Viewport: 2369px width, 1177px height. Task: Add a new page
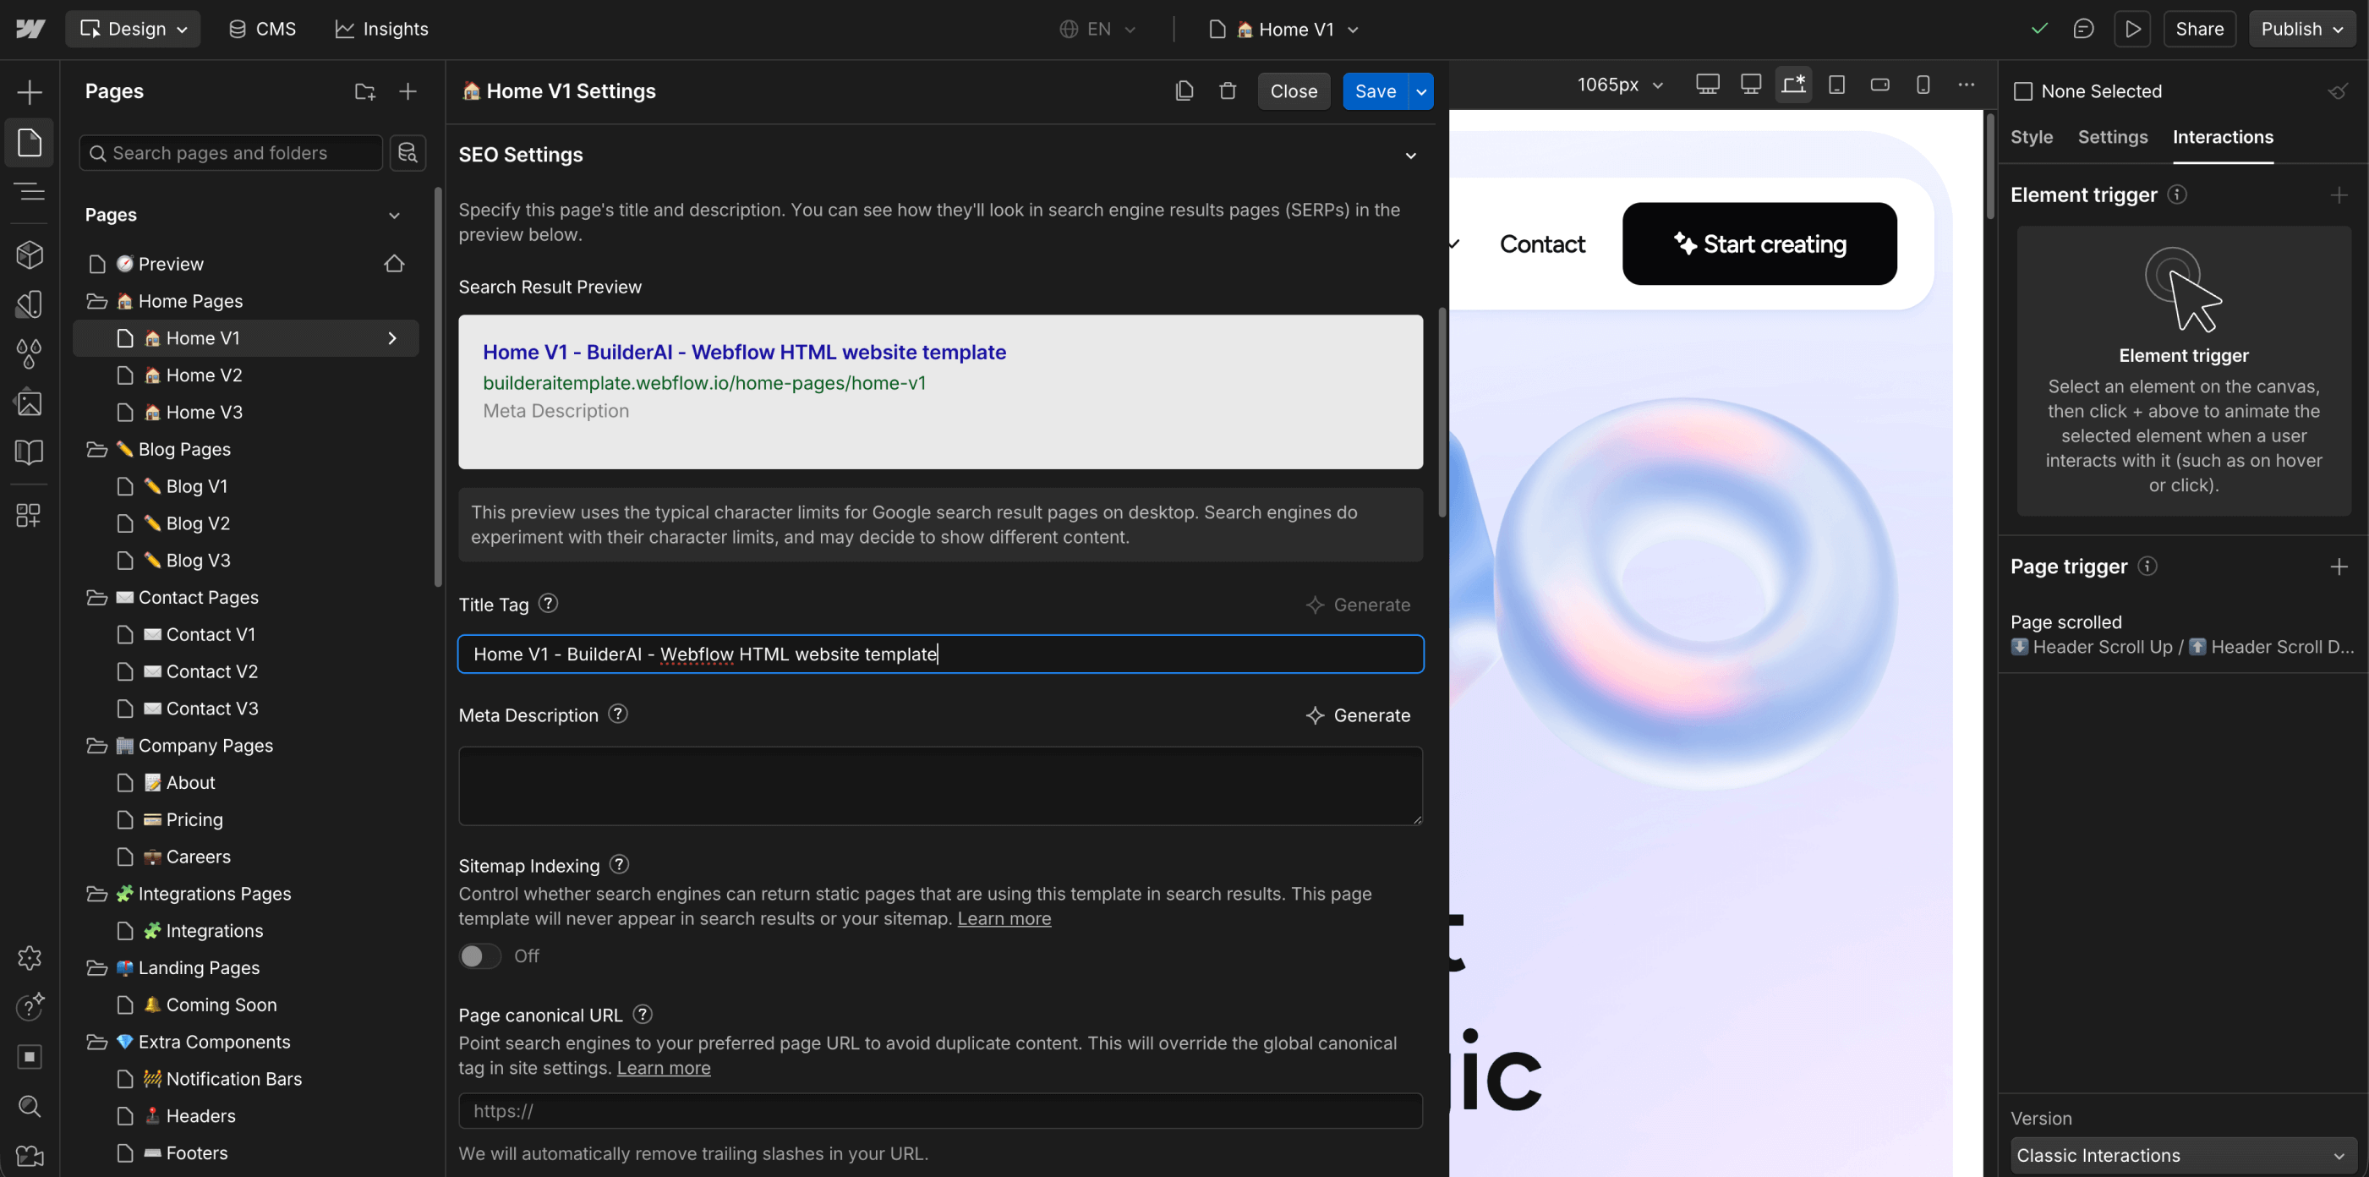(408, 91)
